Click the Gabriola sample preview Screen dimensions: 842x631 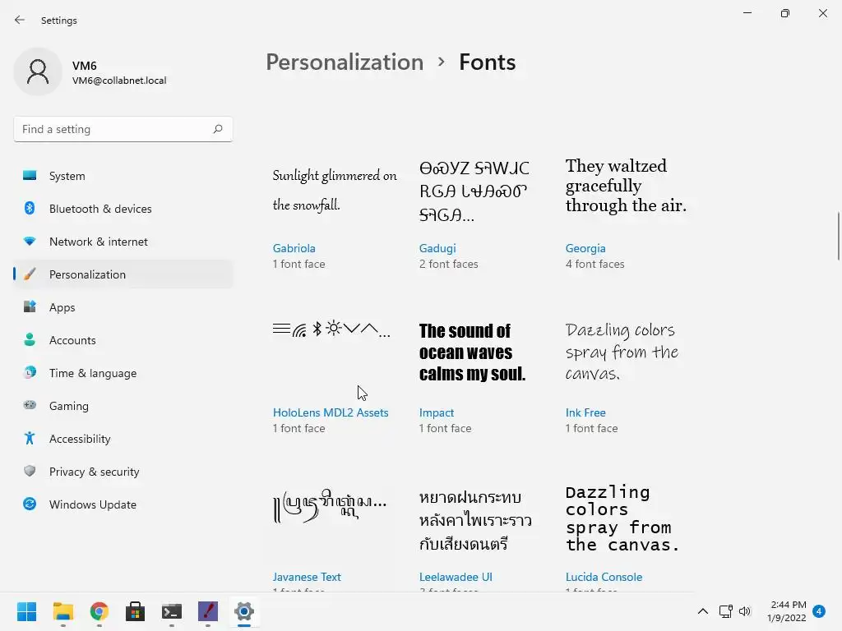click(335, 190)
